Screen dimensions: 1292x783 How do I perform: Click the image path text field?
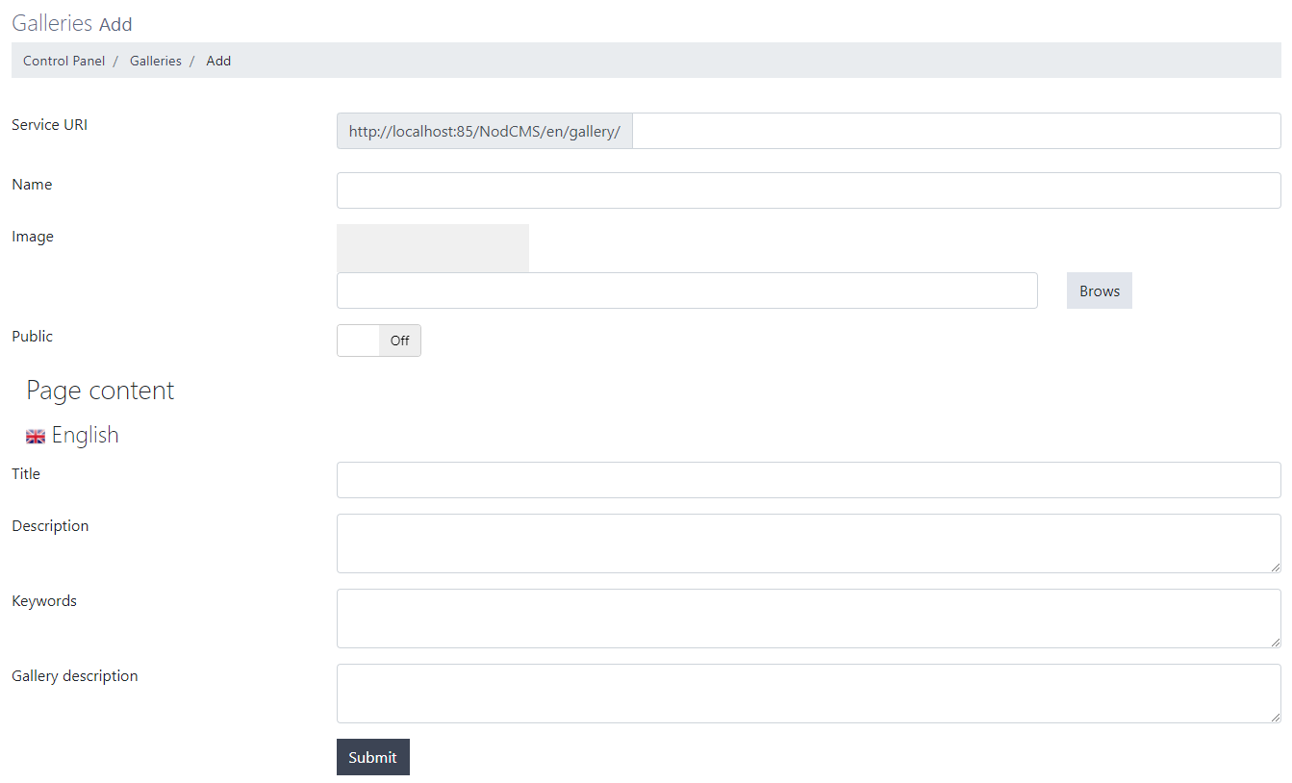click(687, 290)
